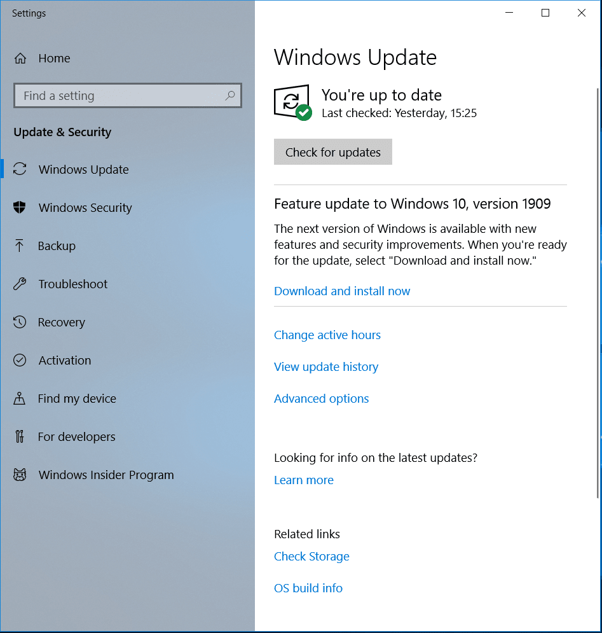Maximize the Settings window
Viewport: 602px width, 633px height.
point(545,13)
